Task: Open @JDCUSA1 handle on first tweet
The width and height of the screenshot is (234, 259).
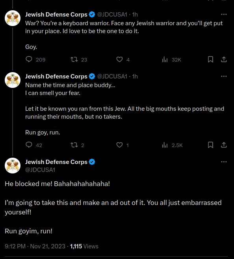Action: click(x=112, y=15)
